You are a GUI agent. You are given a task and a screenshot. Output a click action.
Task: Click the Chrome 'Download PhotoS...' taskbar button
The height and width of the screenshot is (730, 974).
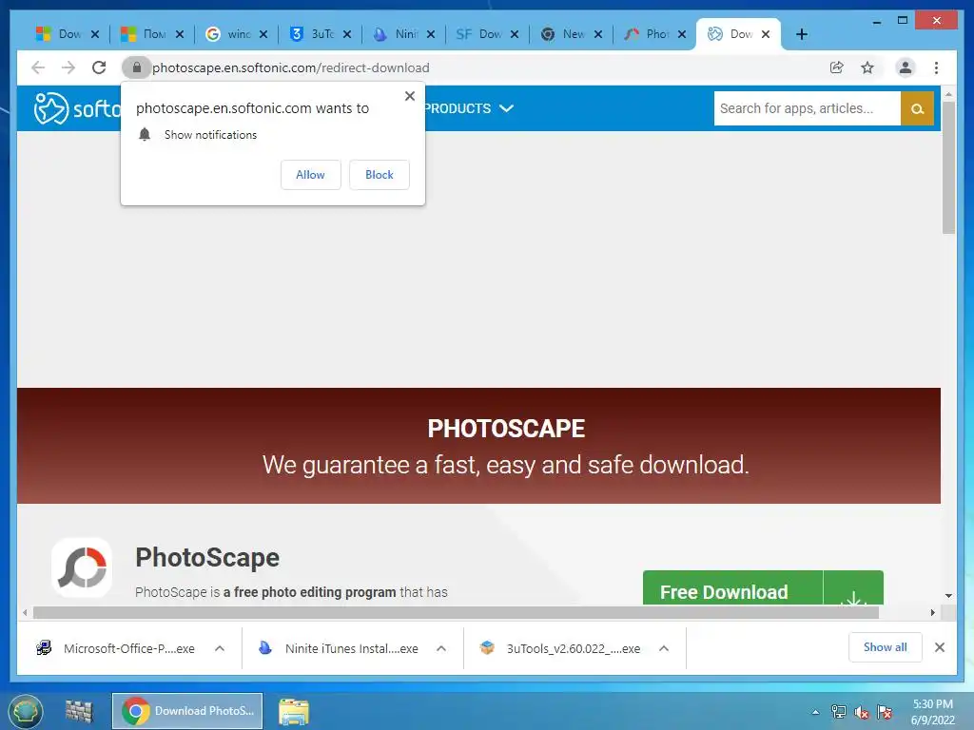tap(187, 711)
